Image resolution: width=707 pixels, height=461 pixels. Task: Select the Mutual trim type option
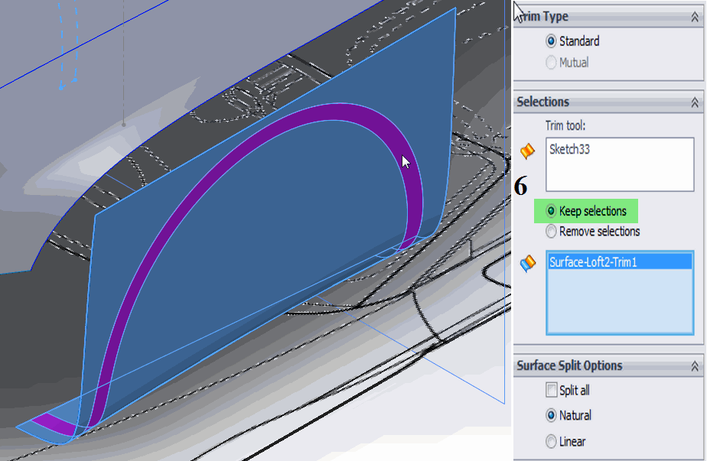coord(551,63)
